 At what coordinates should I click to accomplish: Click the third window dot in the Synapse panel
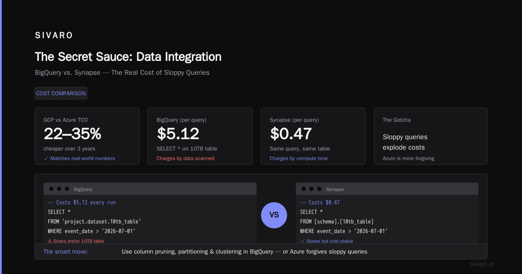pyautogui.click(x=319, y=189)
